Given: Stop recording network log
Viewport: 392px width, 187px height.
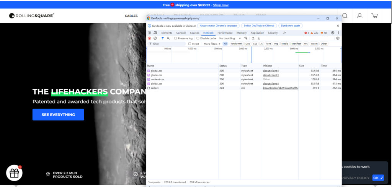Looking at the screenshot, I should tap(150, 38).
